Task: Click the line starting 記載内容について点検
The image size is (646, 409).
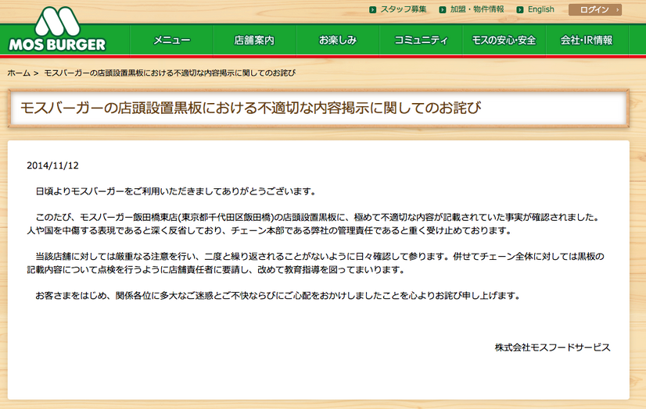Action: [x=217, y=269]
